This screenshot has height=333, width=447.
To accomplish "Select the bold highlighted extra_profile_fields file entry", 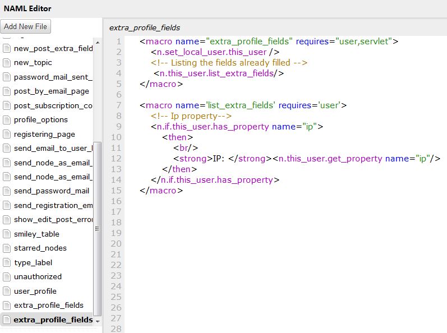I will (x=53, y=320).
